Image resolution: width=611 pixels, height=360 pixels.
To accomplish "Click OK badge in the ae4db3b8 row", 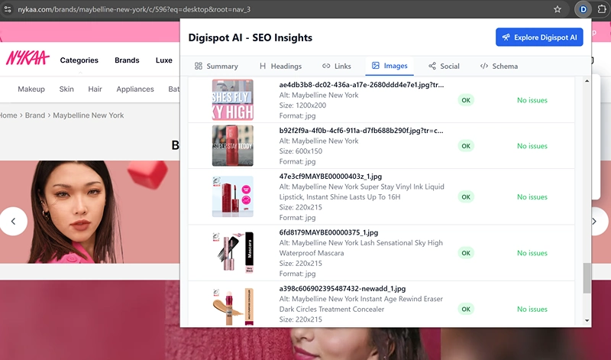I will (466, 100).
